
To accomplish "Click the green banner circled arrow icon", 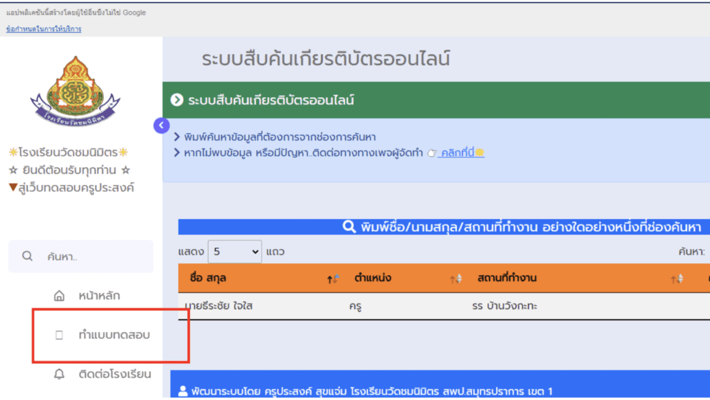I will pos(177,101).
